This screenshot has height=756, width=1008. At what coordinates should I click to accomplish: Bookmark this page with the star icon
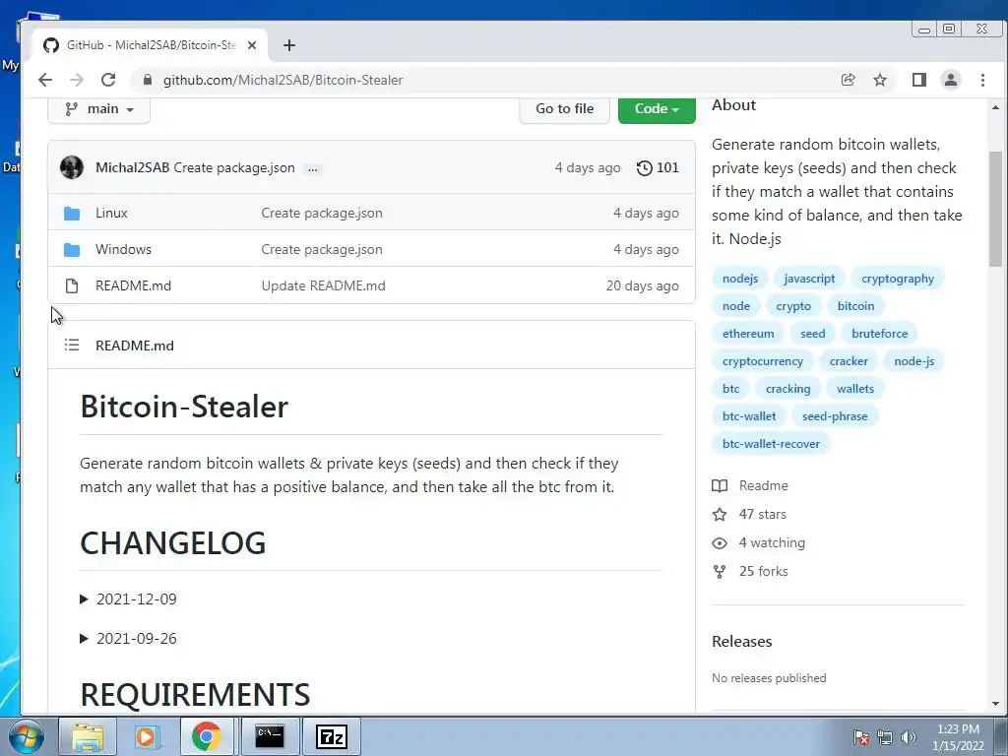click(x=880, y=80)
